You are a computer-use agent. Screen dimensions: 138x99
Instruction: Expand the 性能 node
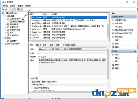pyautogui.click(x=5, y=33)
